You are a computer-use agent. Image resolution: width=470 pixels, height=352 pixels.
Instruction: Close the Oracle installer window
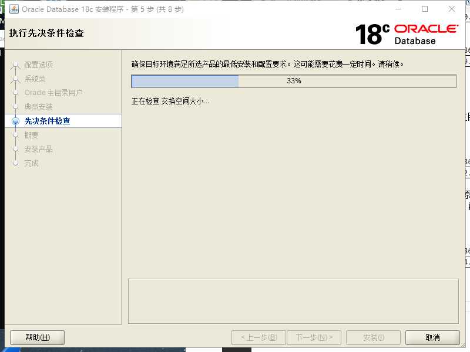point(452,9)
